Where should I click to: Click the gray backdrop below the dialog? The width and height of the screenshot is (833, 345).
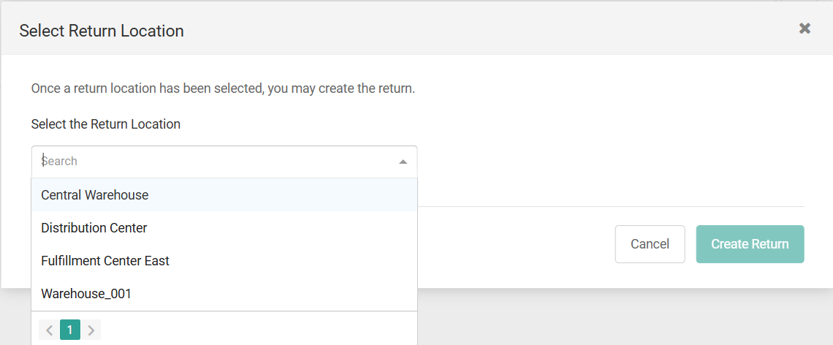(x=621, y=318)
